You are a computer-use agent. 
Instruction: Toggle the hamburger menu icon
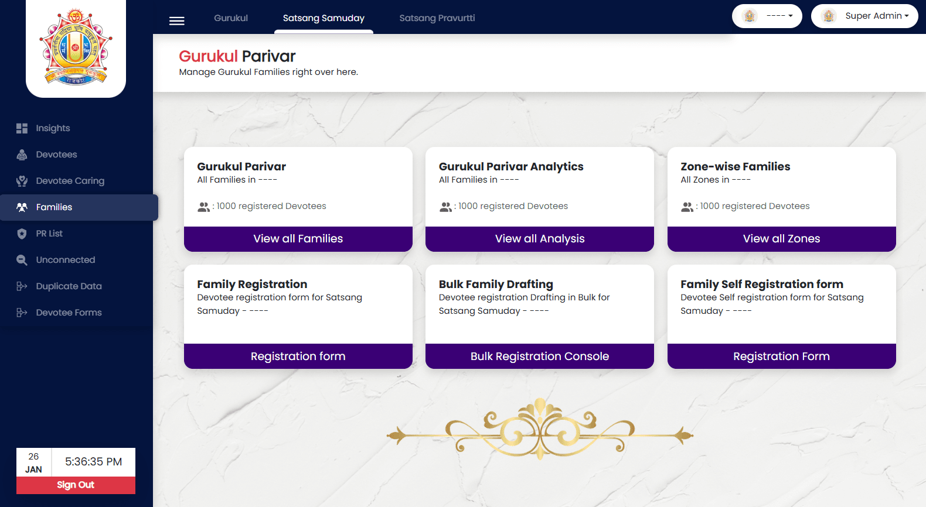[x=176, y=21]
